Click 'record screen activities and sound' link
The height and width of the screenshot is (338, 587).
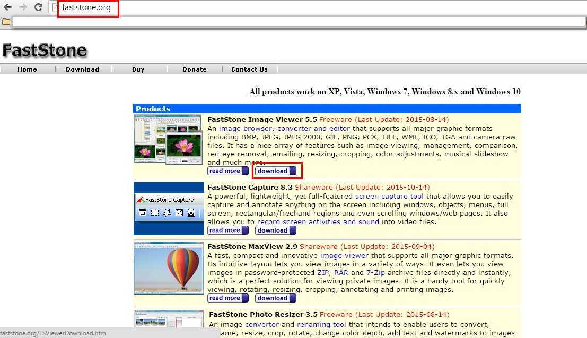pyautogui.click(x=318, y=221)
